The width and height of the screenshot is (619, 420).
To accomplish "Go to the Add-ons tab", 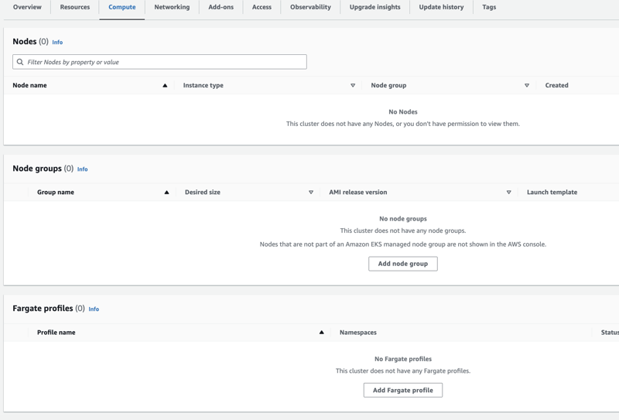I will (221, 7).
